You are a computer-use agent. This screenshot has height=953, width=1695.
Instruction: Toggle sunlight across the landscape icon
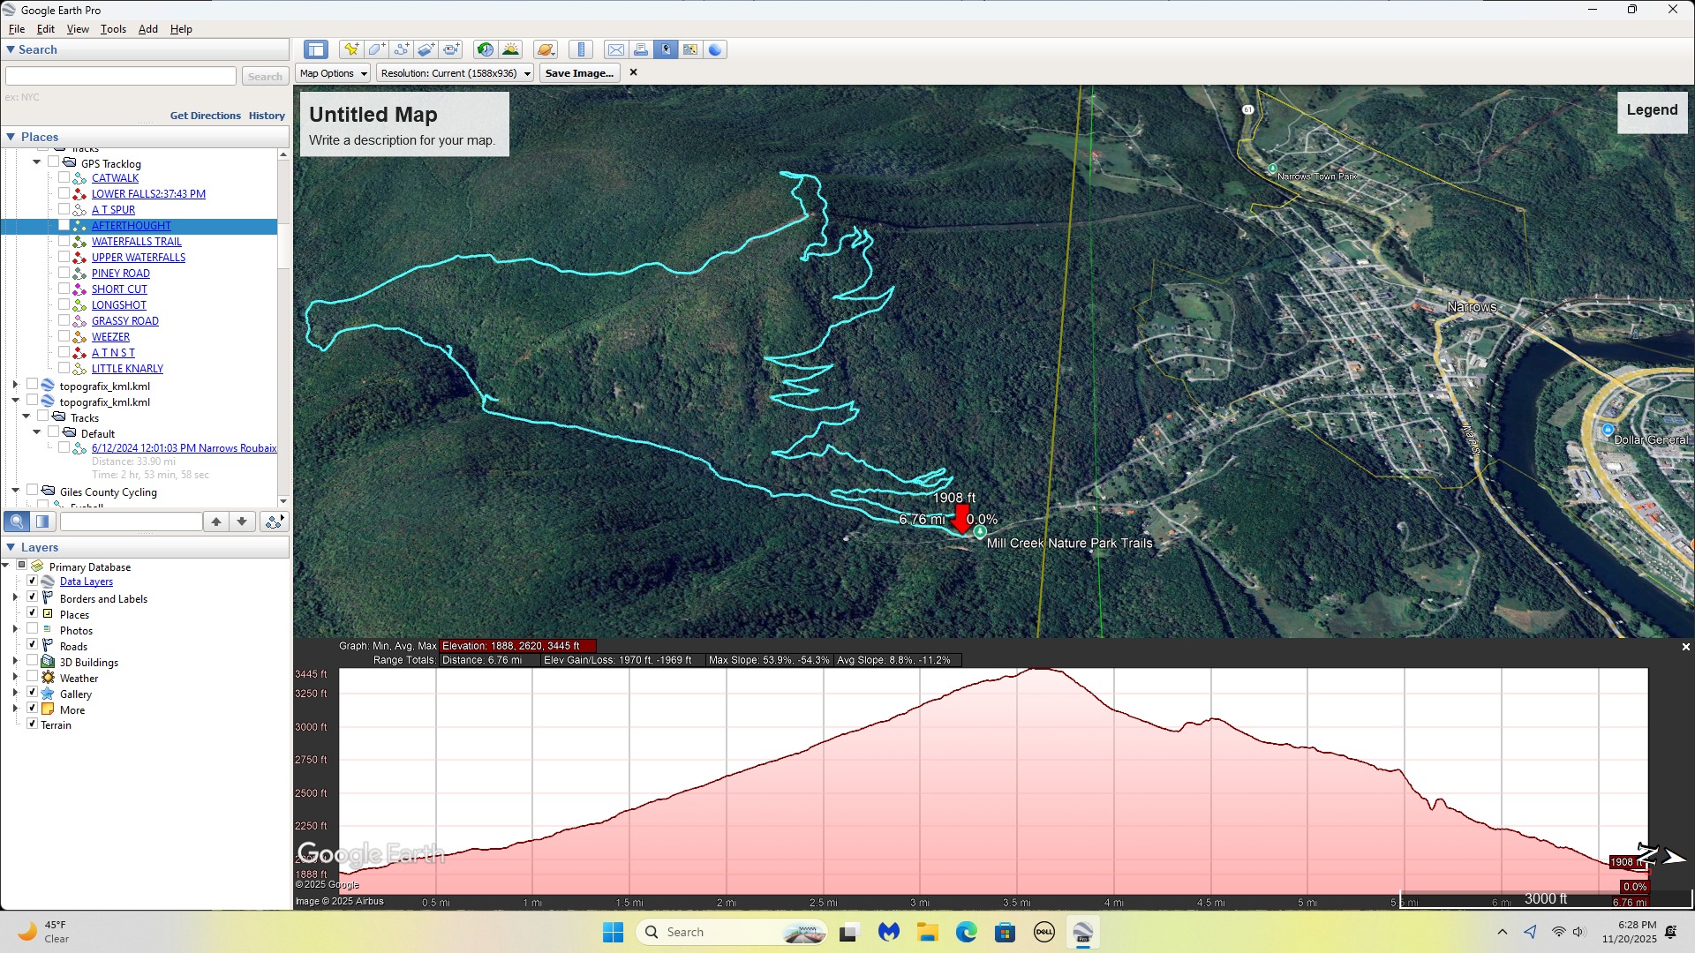click(x=510, y=49)
